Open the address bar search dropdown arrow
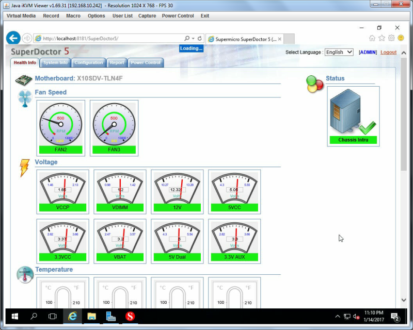This screenshot has height=330, width=413. [x=193, y=39]
